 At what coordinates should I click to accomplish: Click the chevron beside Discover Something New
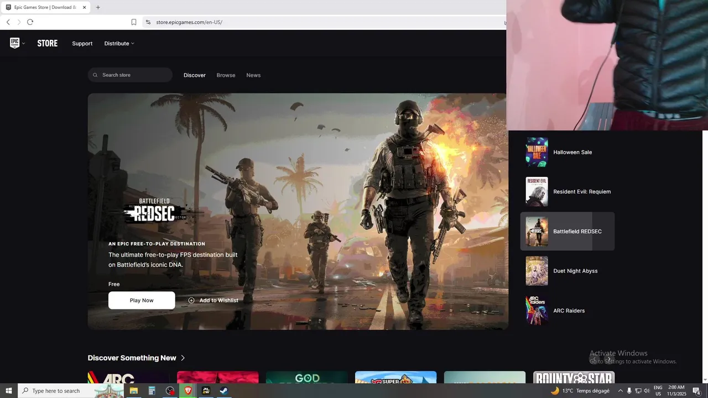(x=183, y=358)
